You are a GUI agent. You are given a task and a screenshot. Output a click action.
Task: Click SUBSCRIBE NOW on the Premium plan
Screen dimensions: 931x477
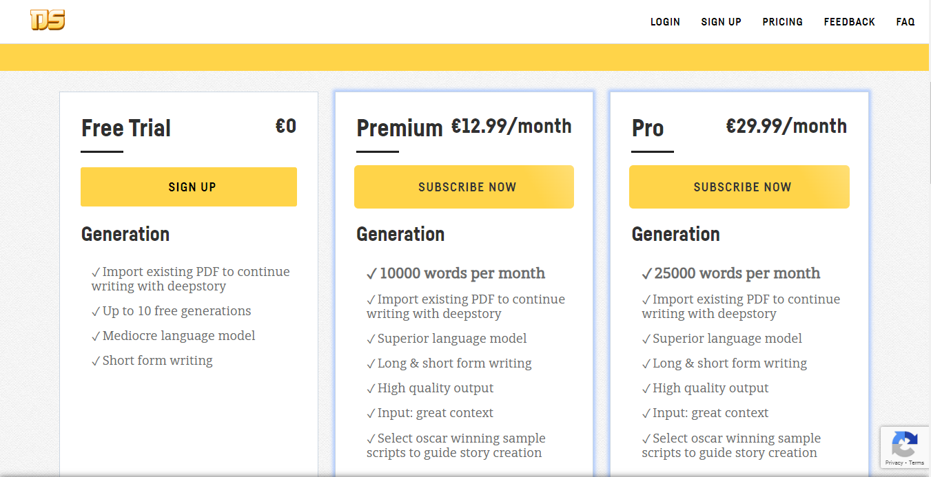(464, 187)
